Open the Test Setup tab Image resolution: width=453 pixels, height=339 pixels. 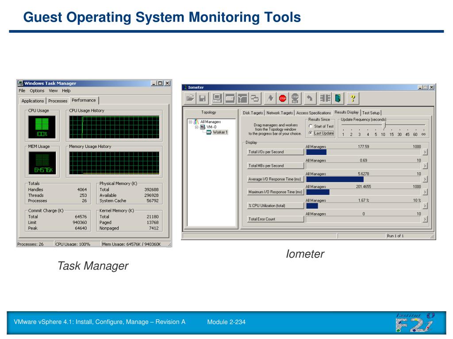(x=371, y=113)
